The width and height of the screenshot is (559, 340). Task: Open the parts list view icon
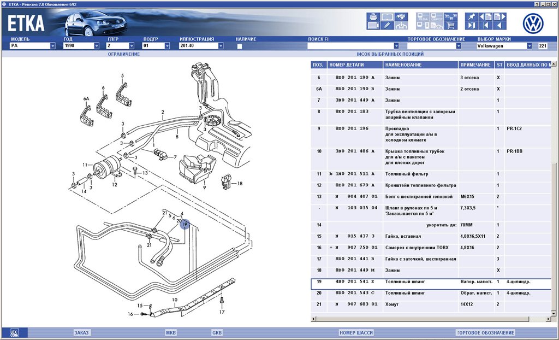point(373,25)
